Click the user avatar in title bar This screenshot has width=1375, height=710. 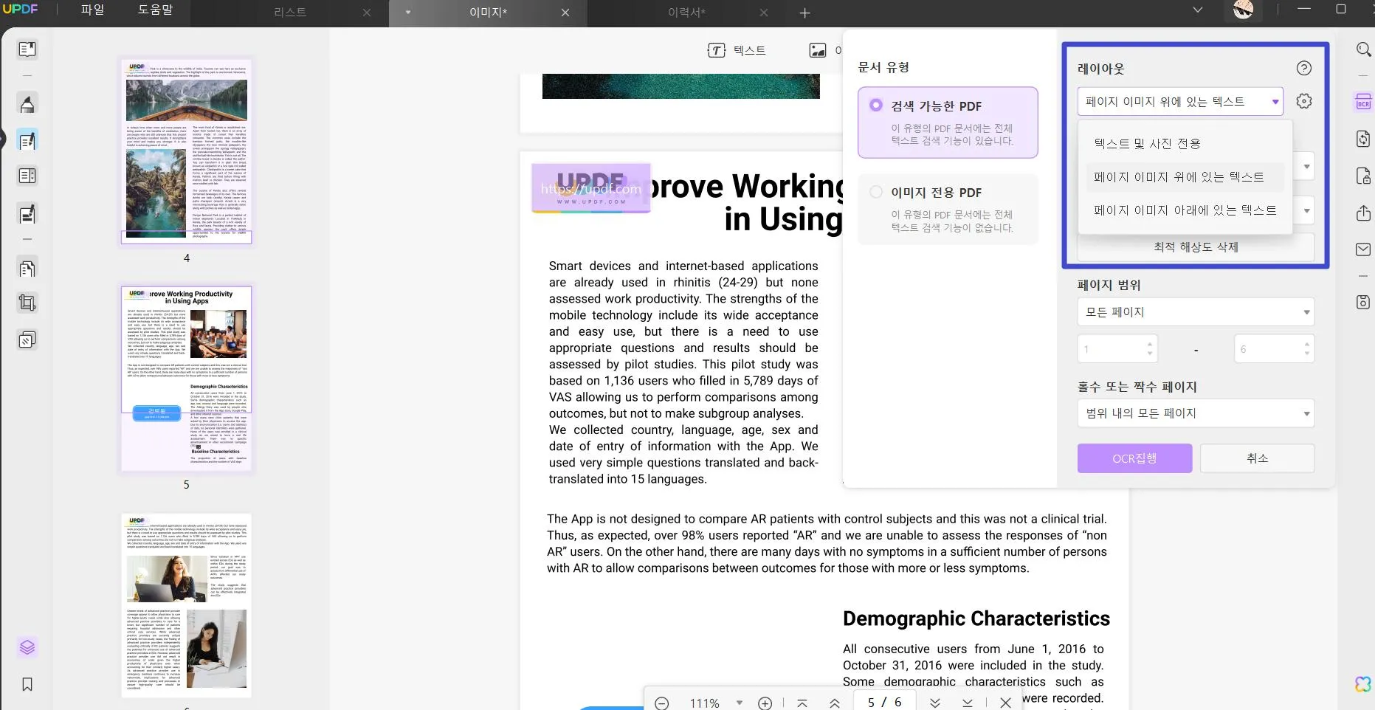coord(1243,10)
